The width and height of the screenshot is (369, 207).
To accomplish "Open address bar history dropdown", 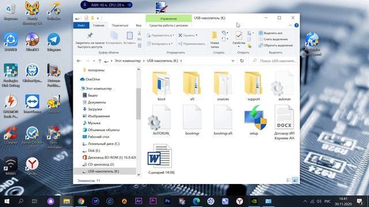I will (233, 61).
